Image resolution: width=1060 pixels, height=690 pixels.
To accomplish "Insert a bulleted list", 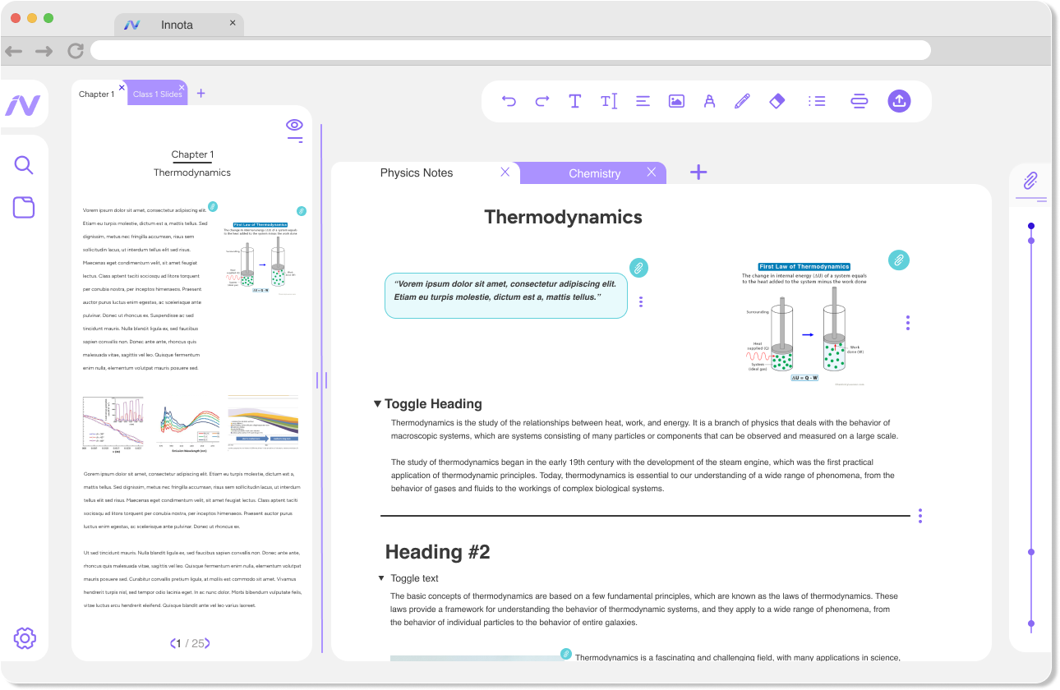I will (817, 101).
